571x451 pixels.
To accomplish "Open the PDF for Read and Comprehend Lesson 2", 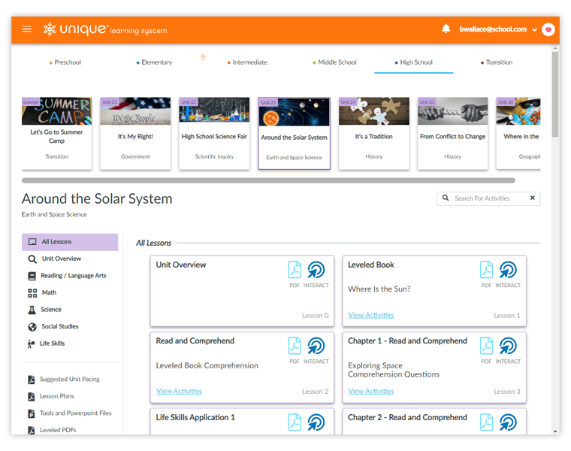I will pos(295,346).
